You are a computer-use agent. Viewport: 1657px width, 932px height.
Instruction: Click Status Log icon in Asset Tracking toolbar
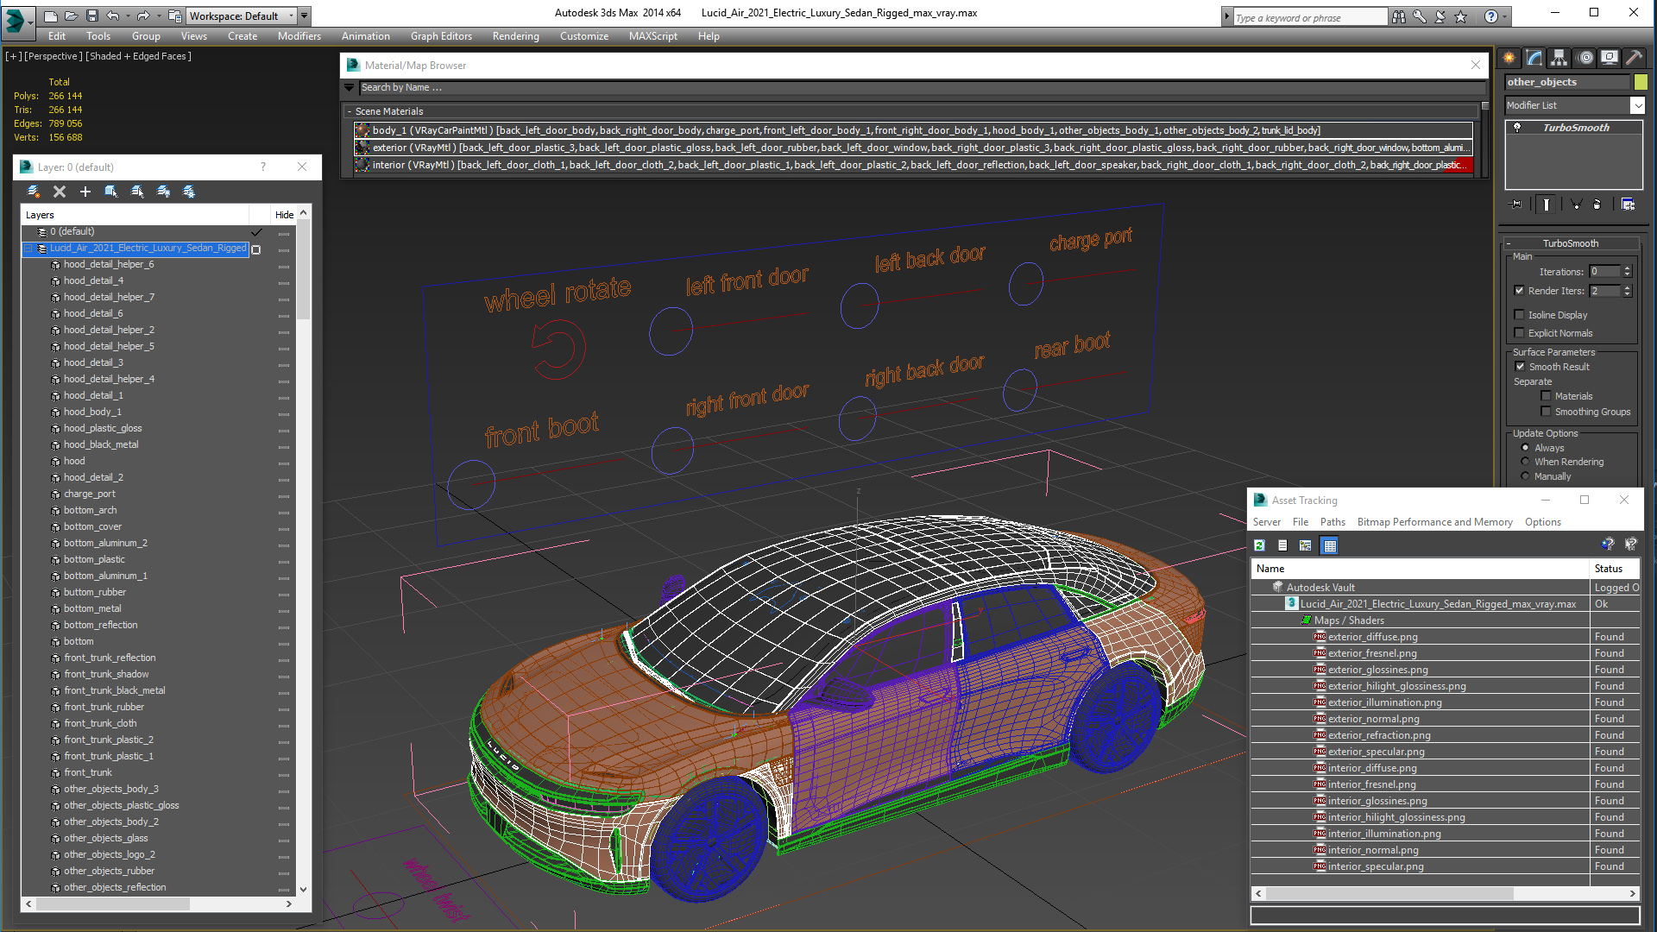pyautogui.click(x=1282, y=545)
